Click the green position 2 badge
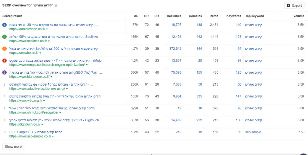 pos(4,37)
